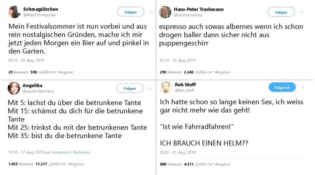Follow Angelika with the Folgen button
The height and width of the screenshot is (175, 315).
pos(130,88)
